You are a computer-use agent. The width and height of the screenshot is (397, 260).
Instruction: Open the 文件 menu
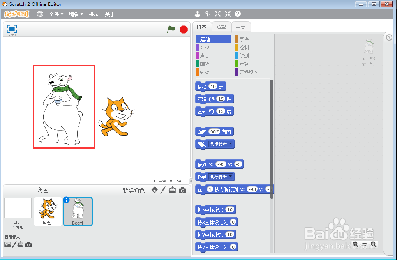[56, 14]
